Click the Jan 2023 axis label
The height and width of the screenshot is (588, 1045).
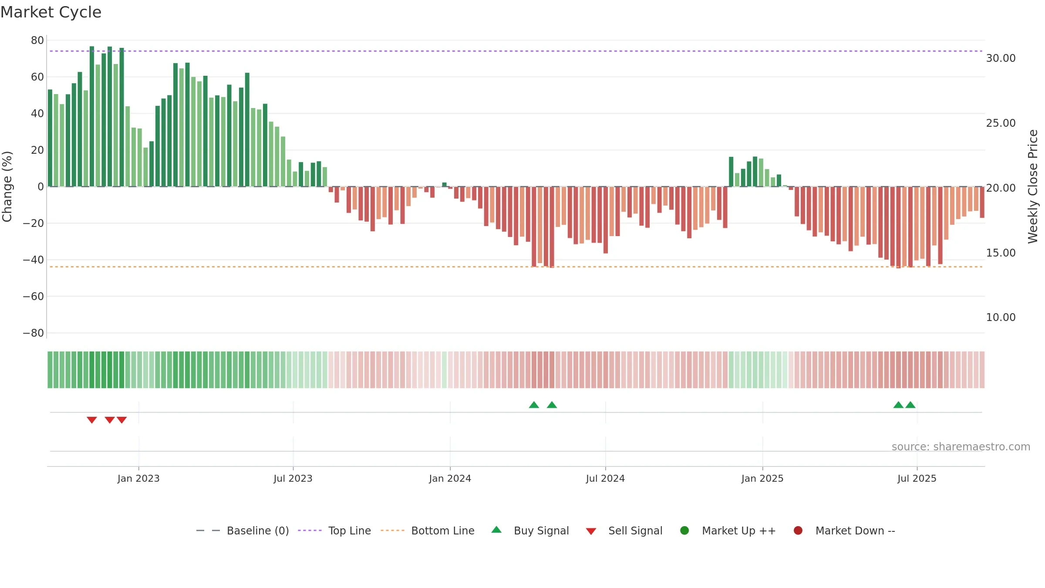[x=138, y=479]
